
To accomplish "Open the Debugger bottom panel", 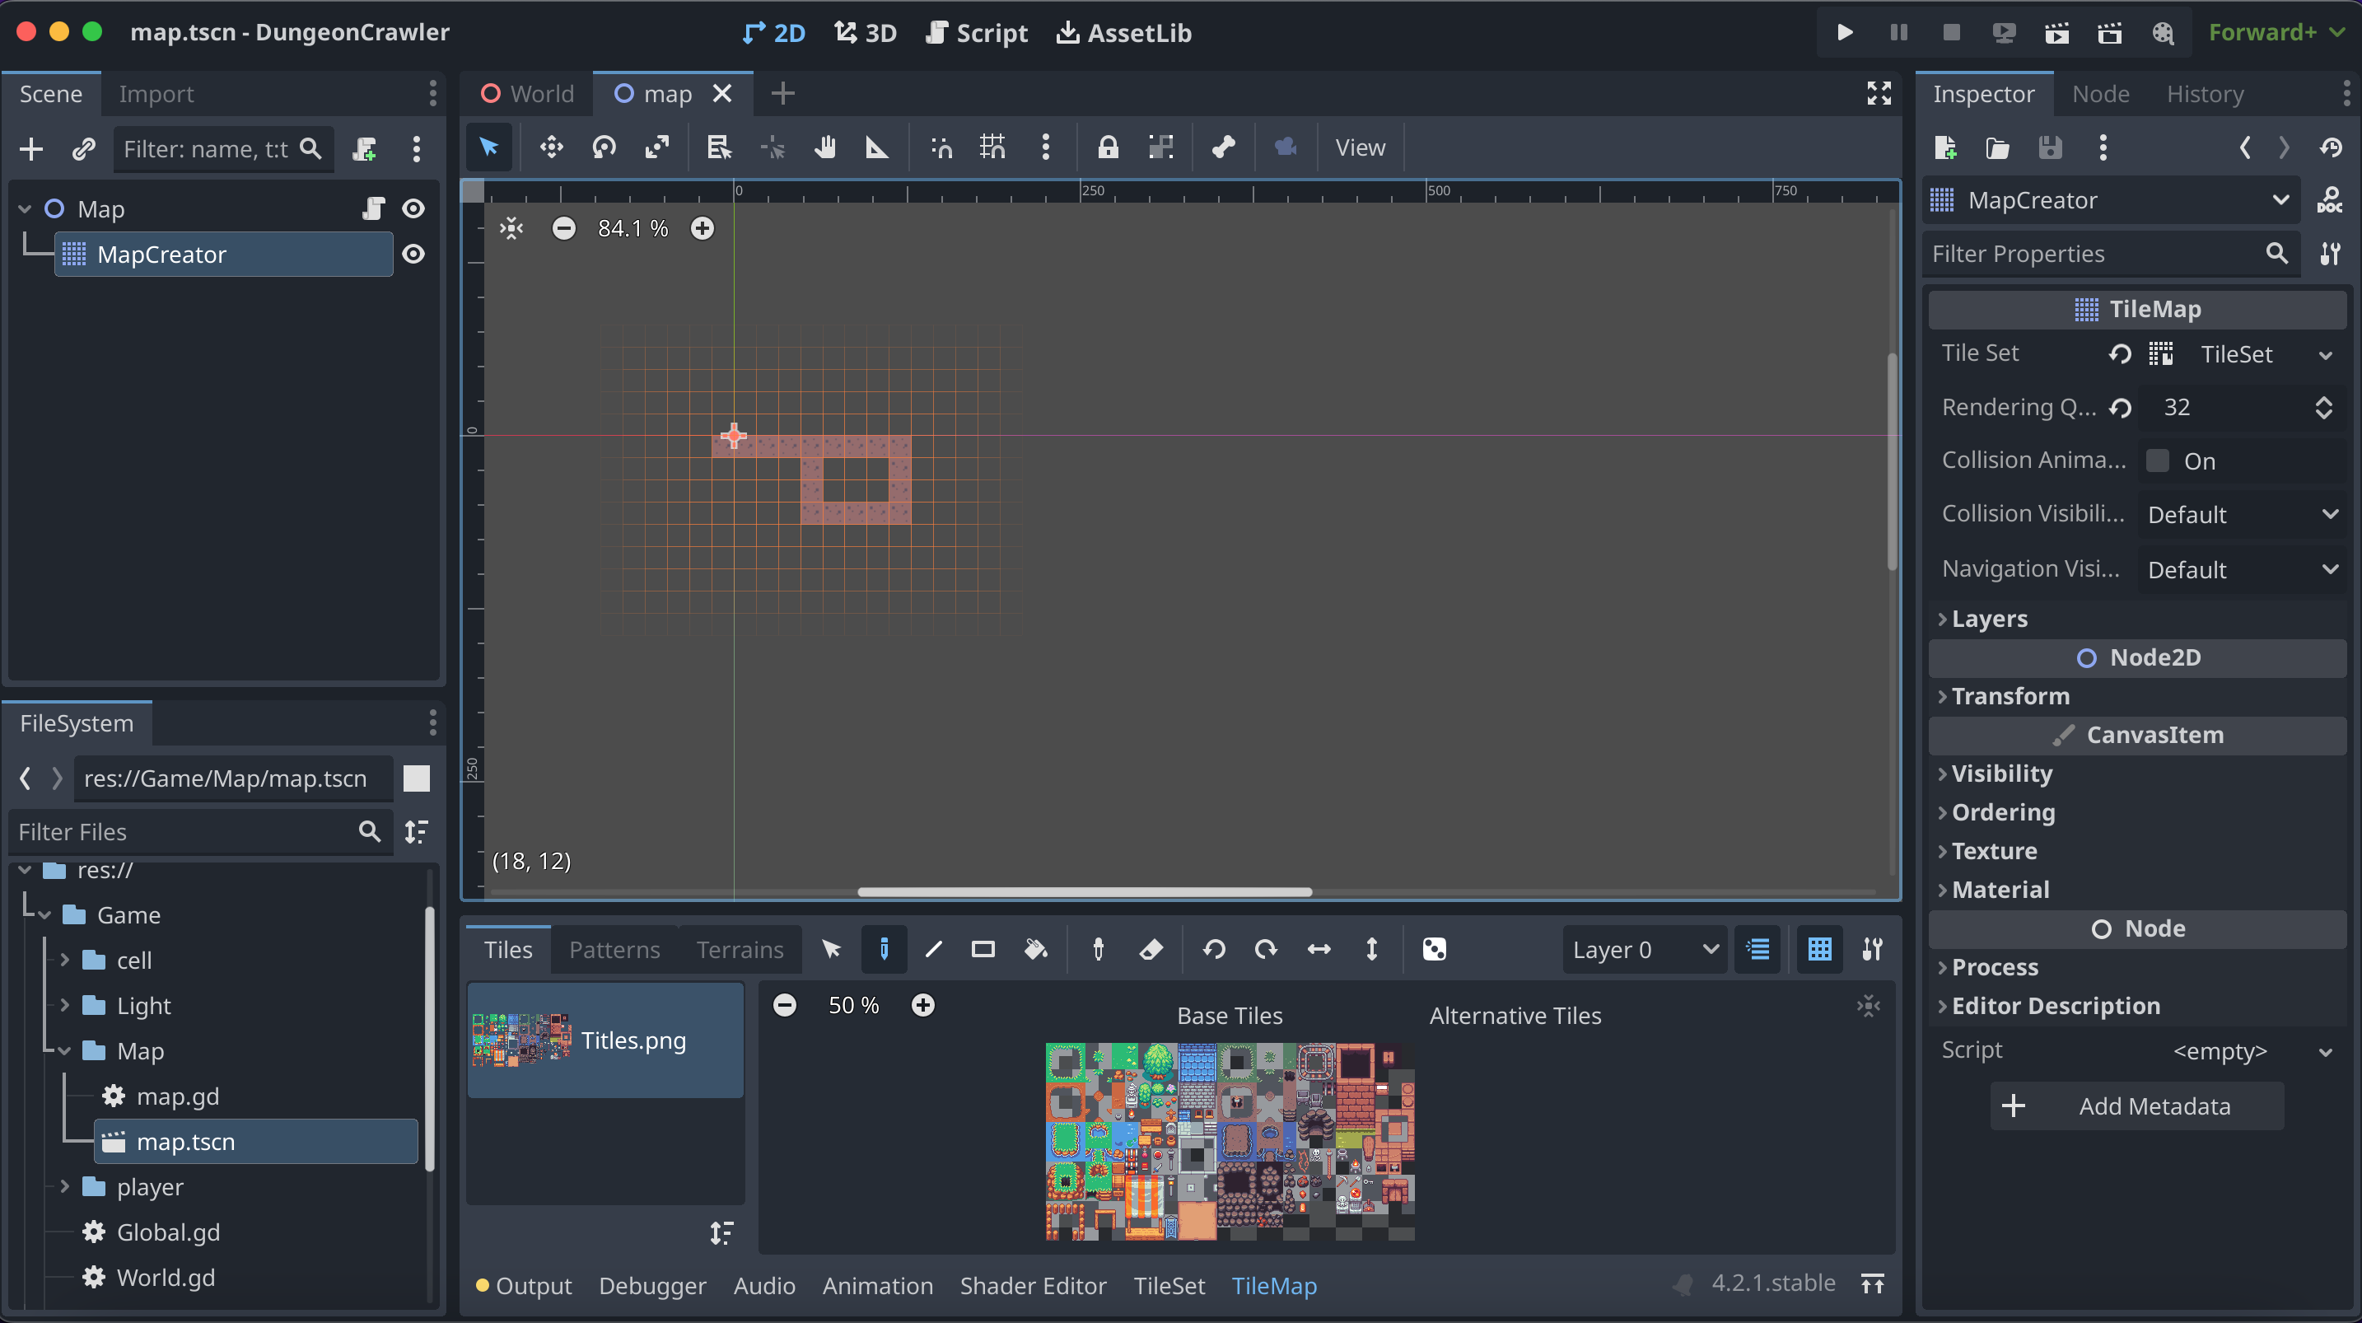I will (652, 1286).
